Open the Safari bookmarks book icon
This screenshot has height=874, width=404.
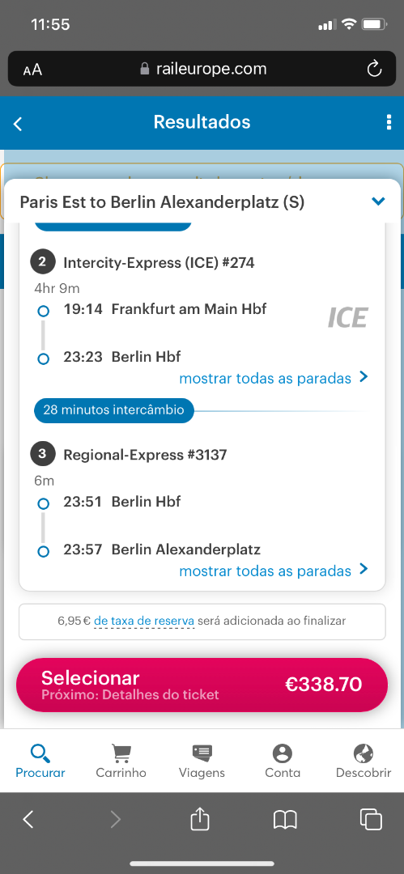coord(285,819)
